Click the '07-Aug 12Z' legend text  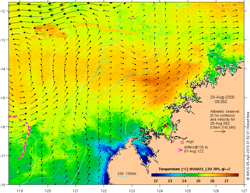tap(194, 151)
